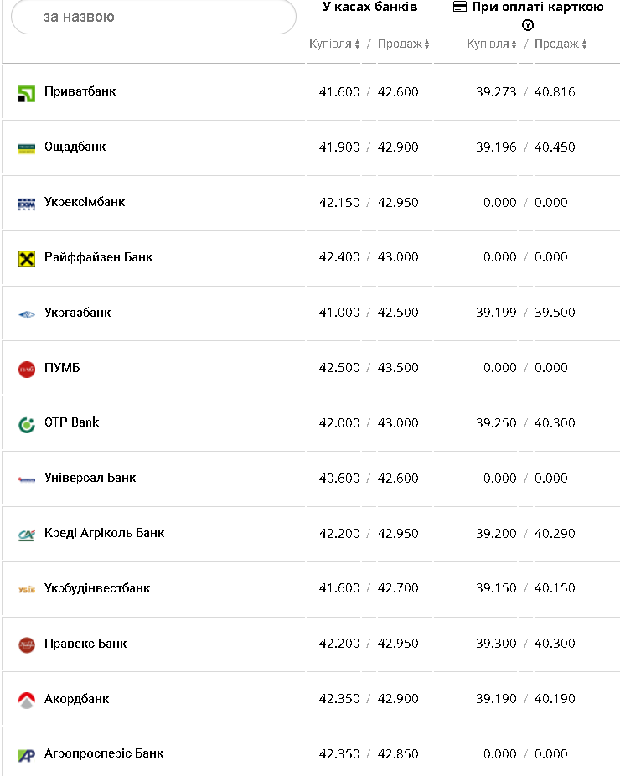Click the card payment help question icon
The height and width of the screenshot is (776, 620).
click(x=528, y=25)
